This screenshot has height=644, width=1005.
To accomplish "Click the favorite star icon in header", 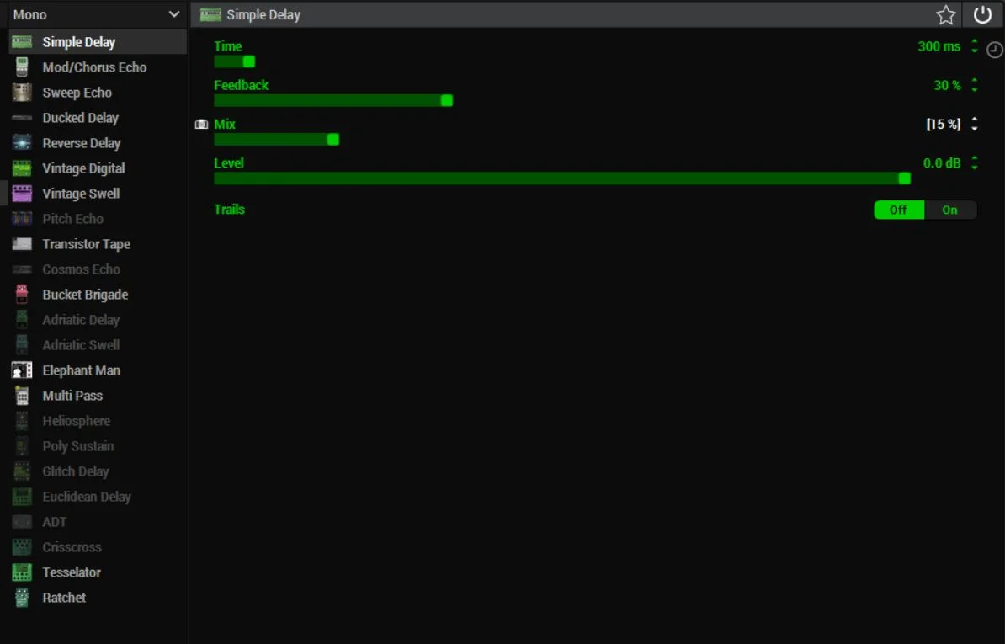I will click(945, 14).
